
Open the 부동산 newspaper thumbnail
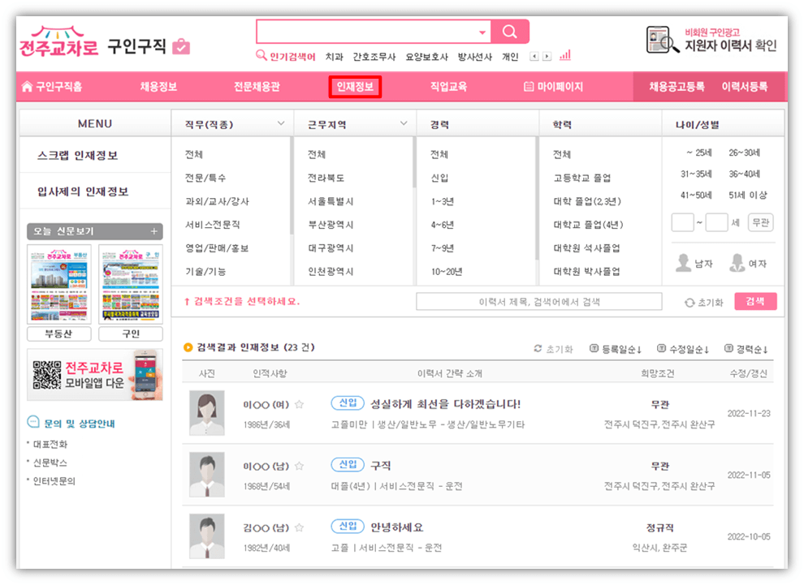[x=59, y=284]
